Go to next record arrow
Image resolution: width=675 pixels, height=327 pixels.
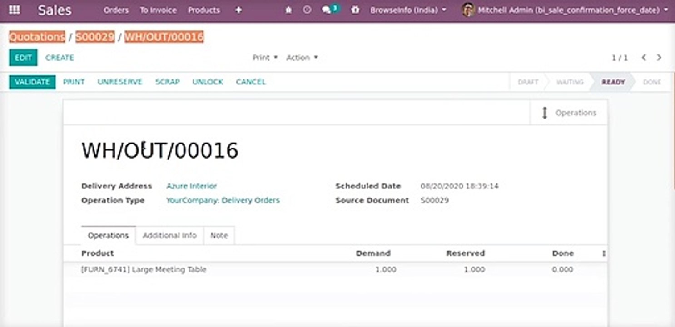click(659, 58)
